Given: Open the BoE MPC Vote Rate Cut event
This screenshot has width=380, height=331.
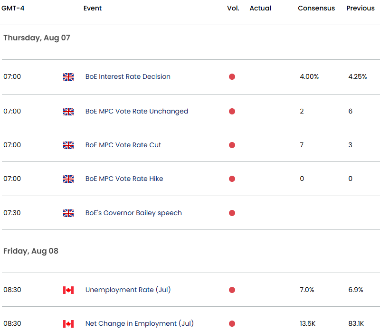Looking at the screenshot, I should tap(123, 145).
